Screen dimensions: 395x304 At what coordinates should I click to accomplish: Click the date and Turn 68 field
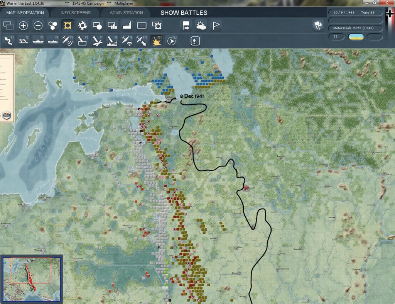click(355, 12)
